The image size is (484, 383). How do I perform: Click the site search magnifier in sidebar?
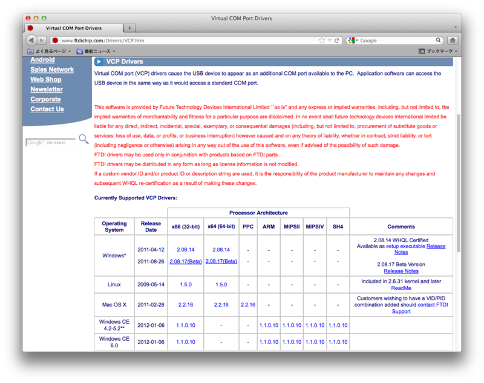(x=83, y=139)
